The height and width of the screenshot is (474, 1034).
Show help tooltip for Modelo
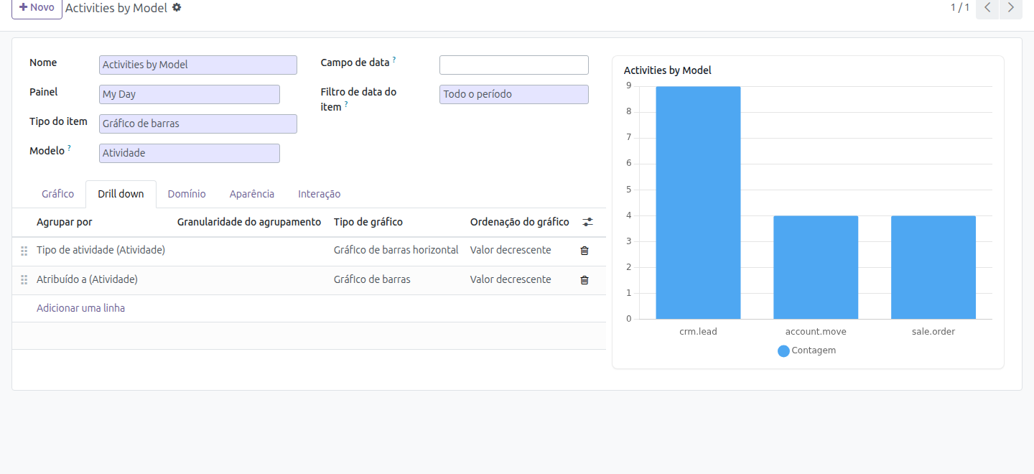pos(70,148)
